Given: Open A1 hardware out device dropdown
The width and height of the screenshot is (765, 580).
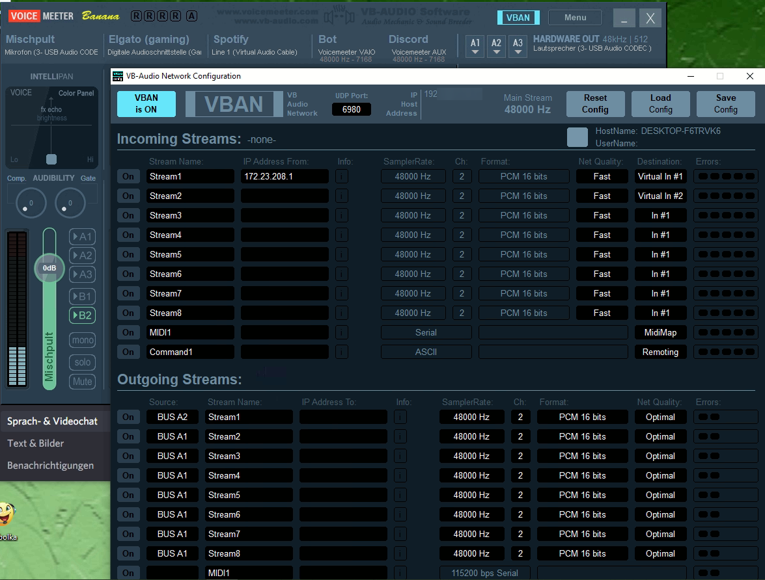Looking at the screenshot, I should tap(475, 46).
